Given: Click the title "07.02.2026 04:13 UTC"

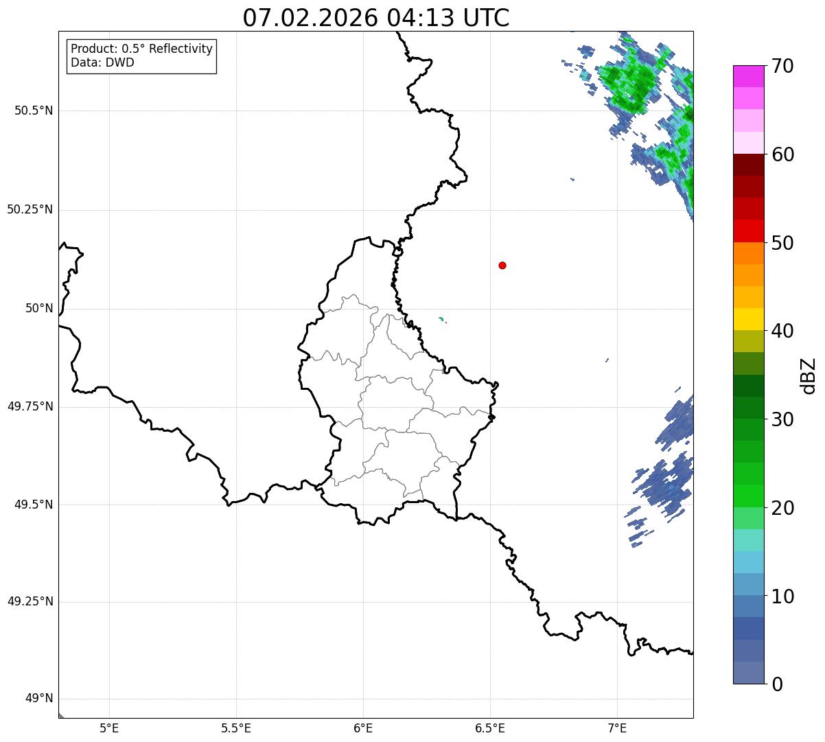Looking at the screenshot, I should pyautogui.click(x=376, y=18).
